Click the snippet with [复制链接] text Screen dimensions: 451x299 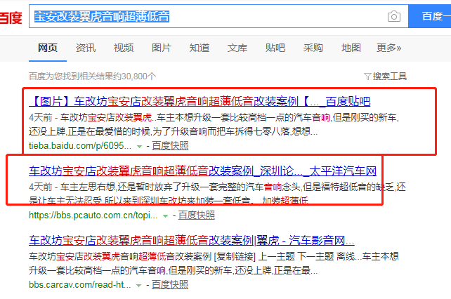tap(214, 263)
